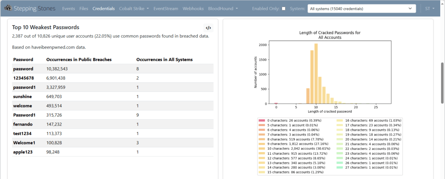The height and width of the screenshot is (179, 445).
Task: Click the 10 characters legend color swatch
Action: click(x=262, y=148)
